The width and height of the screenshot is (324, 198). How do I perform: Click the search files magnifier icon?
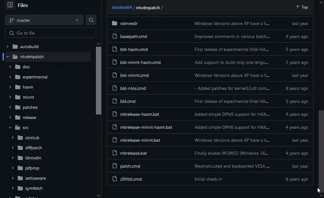click(91, 20)
